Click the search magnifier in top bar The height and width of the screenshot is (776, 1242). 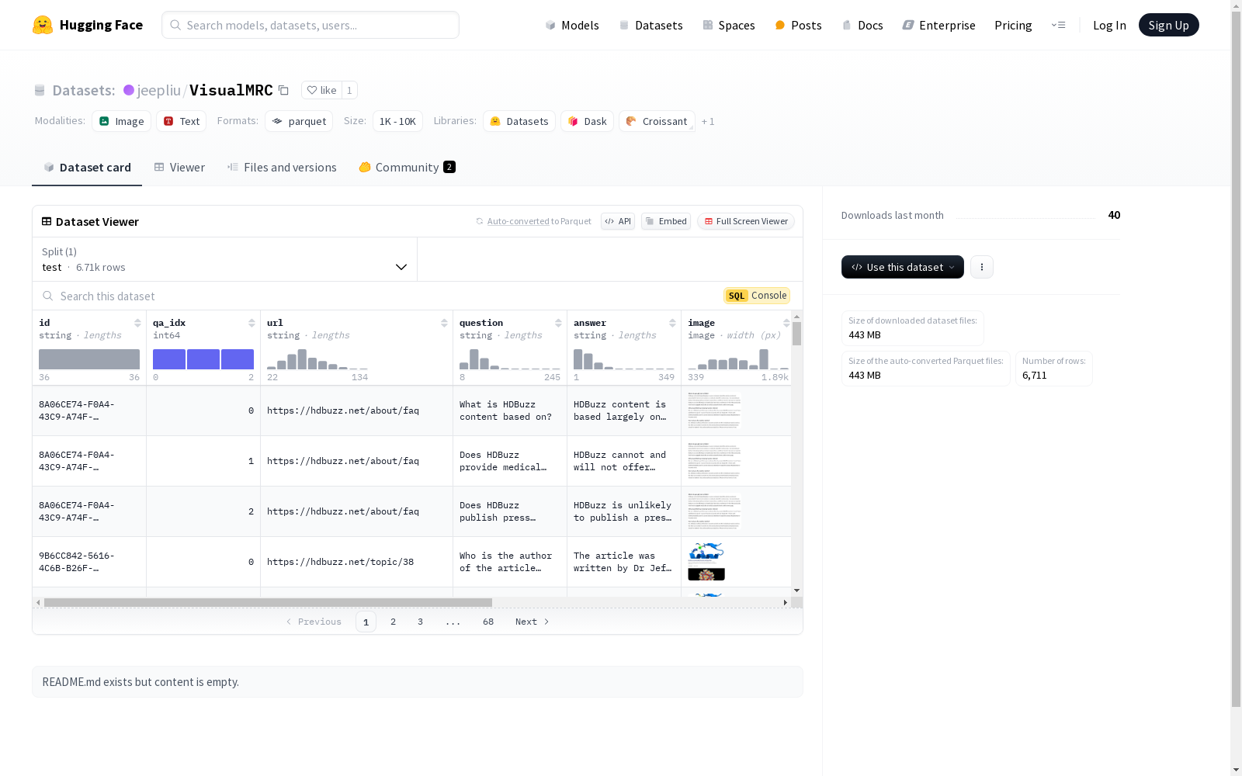(175, 25)
